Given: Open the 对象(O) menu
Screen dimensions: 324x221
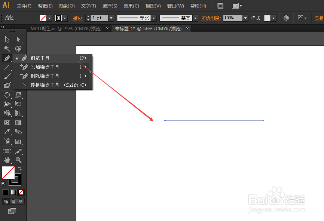Looking at the screenshot, I should (x=67, y=6).
